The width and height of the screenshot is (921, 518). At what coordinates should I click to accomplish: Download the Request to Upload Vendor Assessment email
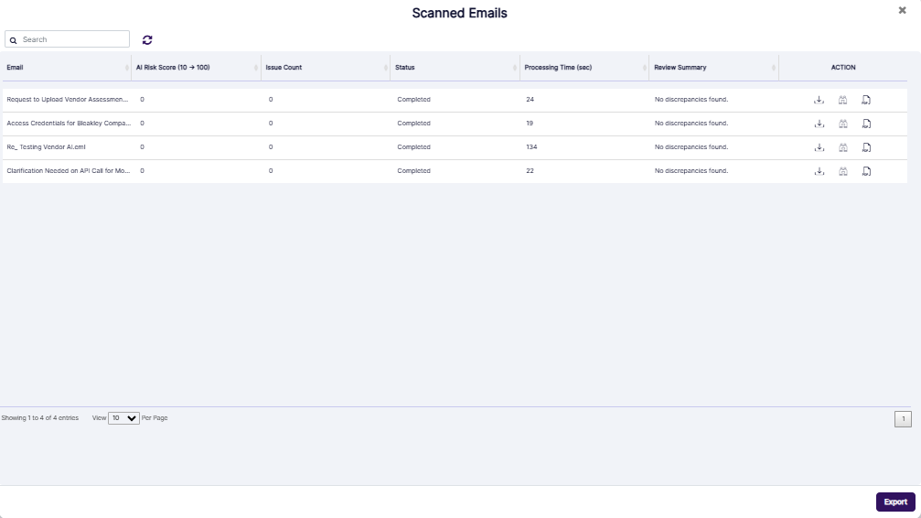point(819,100)
